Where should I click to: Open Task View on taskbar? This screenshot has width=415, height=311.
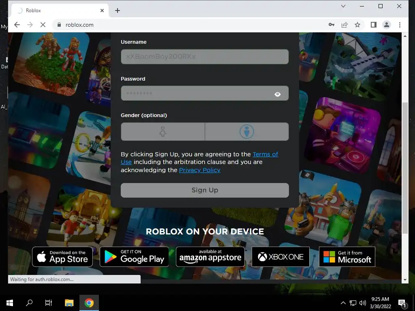tap(49, 303)
